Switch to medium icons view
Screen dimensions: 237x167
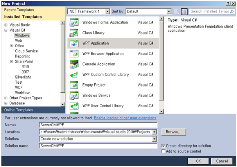tap(184, 11)
